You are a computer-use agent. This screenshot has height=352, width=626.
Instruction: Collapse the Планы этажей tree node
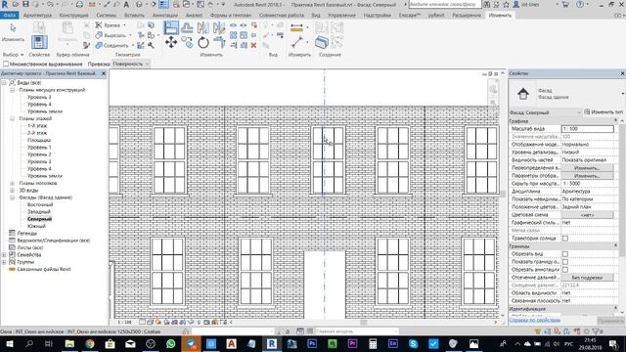pyautogui.click(x=12, y=118)
